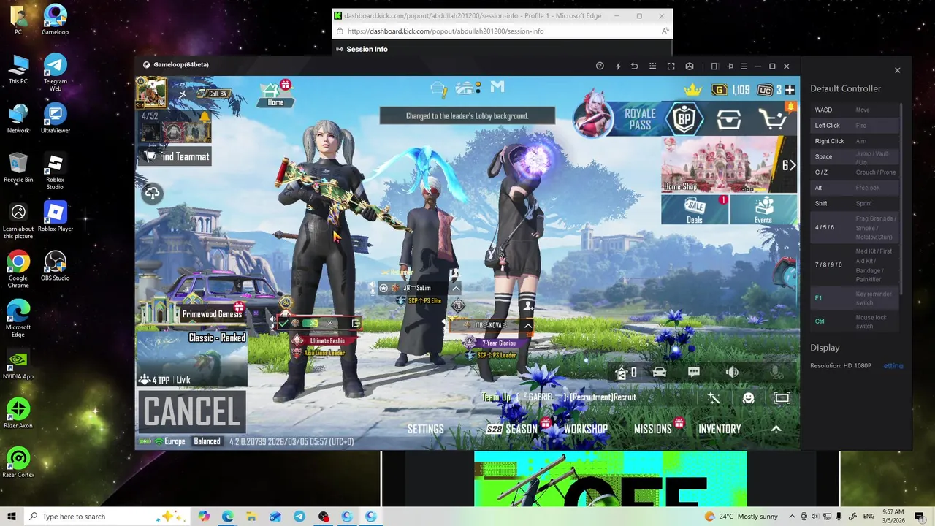Click the Balanced graphics setting label
This screenshot has width=935, height=526.
point(207,441)
